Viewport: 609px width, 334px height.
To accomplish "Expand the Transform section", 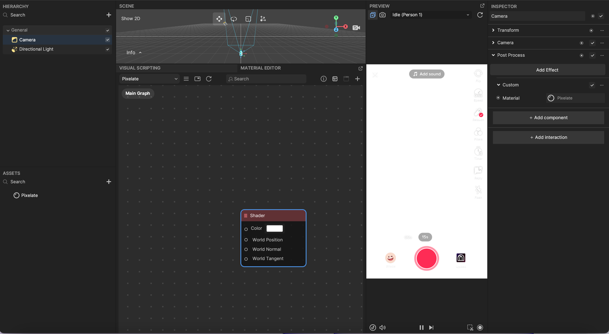I will pos(493,30).
